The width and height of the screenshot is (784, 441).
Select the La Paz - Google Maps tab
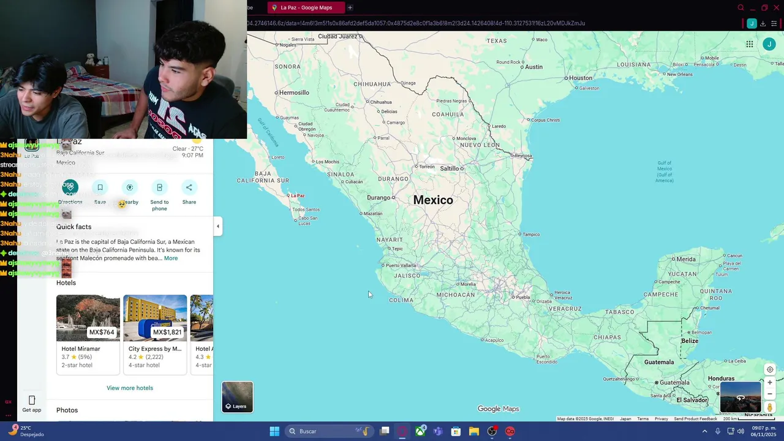pos(306,7)
